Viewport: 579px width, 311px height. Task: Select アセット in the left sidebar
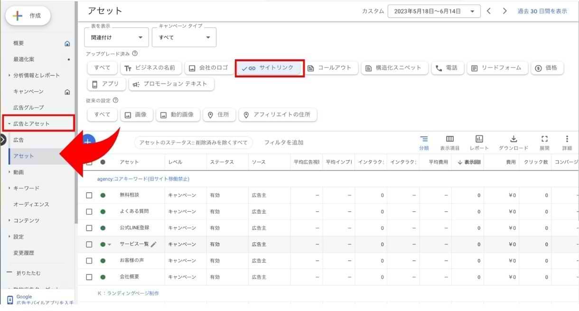(24, 156)
